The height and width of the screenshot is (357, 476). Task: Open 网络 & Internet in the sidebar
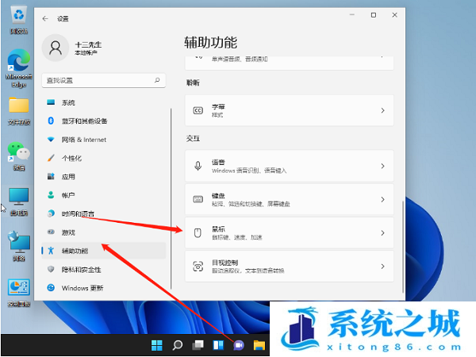coord(83,140)
